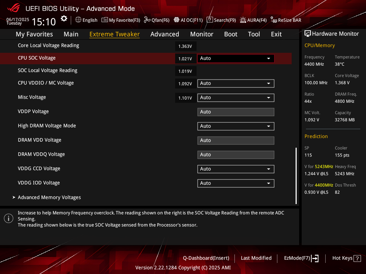Image resolution: width=366 pixels, height=274 pixels.
Task: Launch AI OC(F11) icon
Action: coord(177,20)
